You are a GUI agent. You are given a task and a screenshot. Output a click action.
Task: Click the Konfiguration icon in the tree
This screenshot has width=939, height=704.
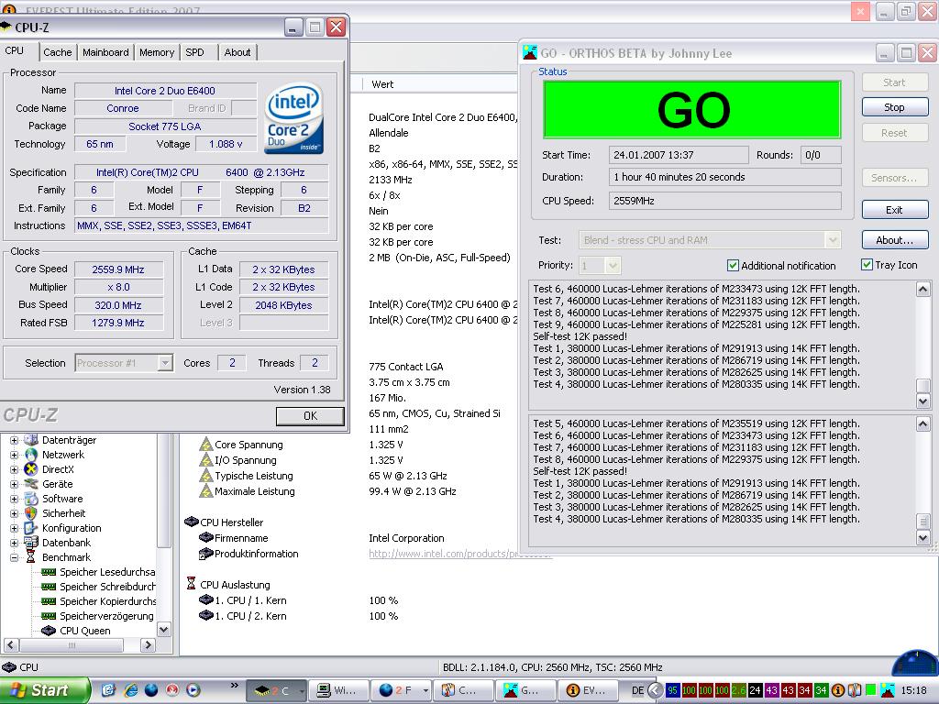(31, 528)
